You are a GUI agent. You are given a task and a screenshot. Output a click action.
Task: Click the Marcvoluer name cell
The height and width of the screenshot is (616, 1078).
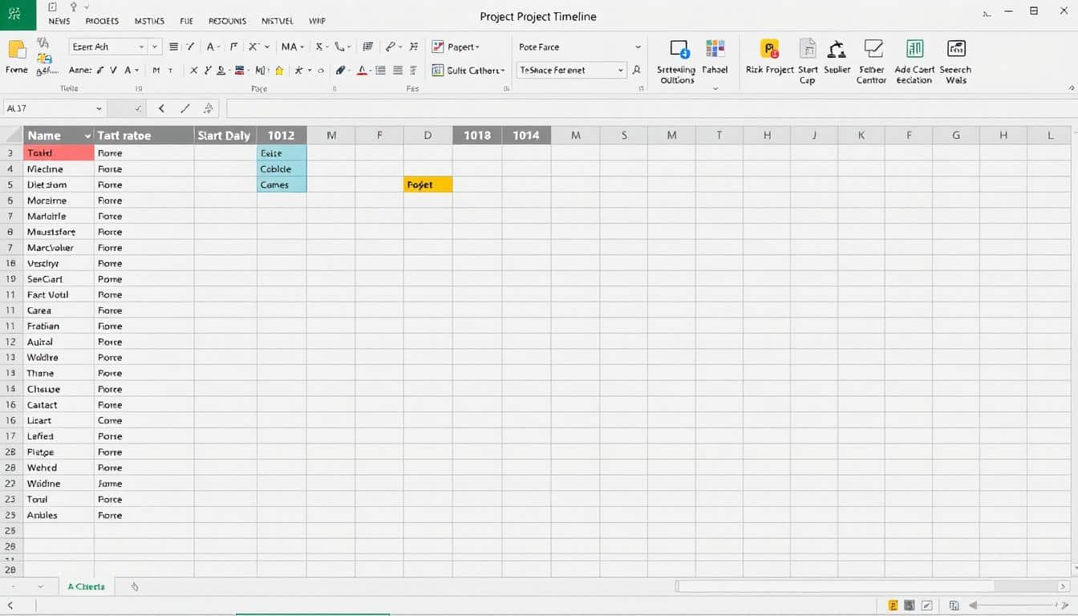pos(59,247)
